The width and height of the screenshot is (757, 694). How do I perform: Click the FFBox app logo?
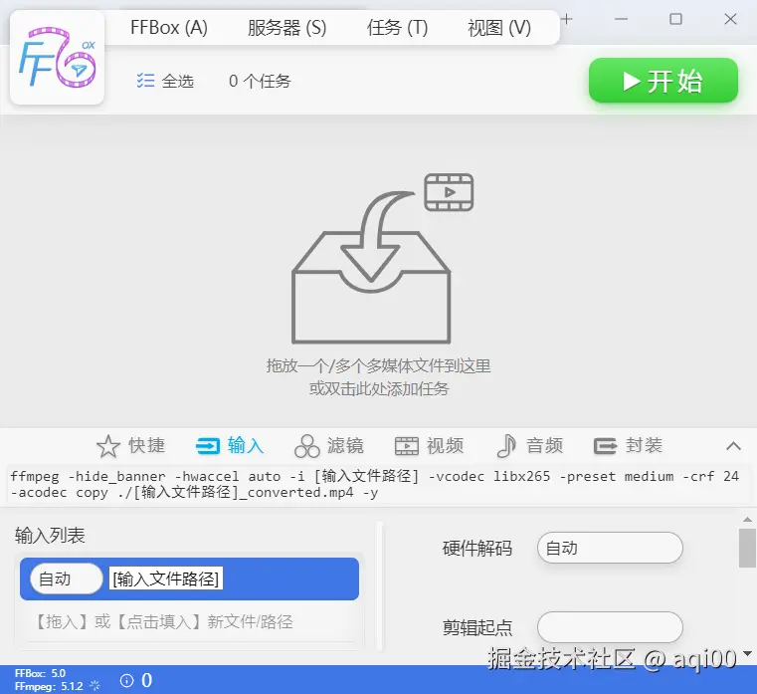pos(57,58)
